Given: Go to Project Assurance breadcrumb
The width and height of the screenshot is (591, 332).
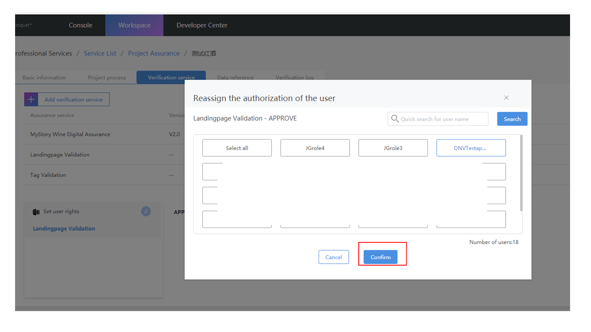Looking at the screenshot, I should point(154,53).
